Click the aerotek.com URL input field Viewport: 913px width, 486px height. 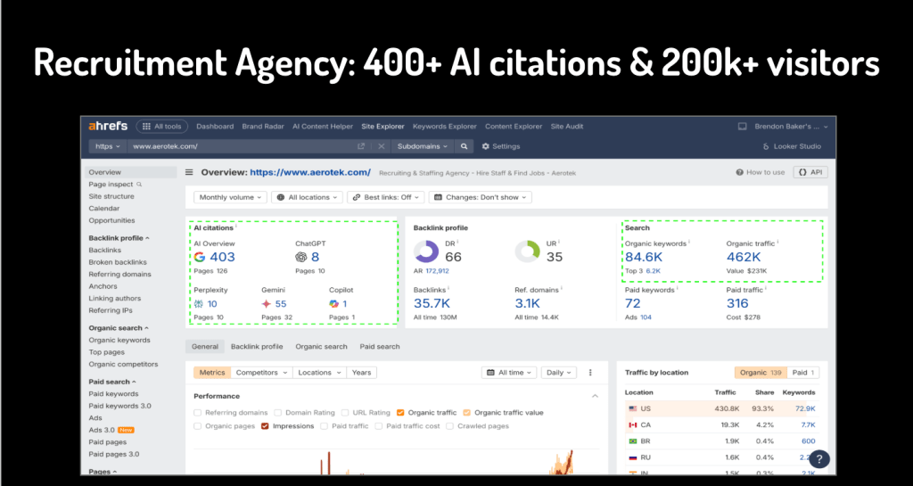coord(241,146)
